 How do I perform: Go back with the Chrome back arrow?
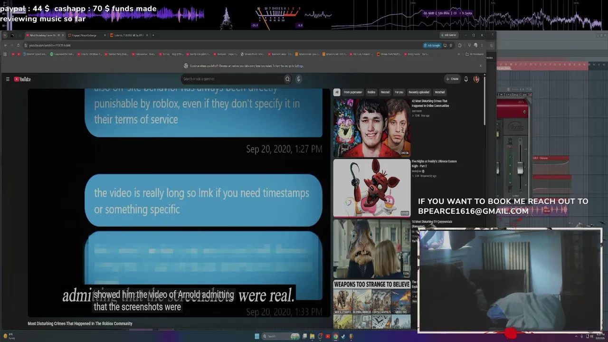(x=5, y=45)
